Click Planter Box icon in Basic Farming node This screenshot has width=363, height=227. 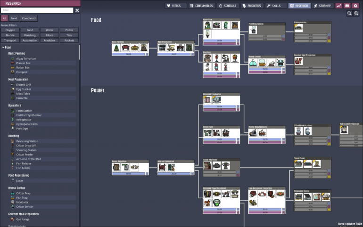pos(125,48)
